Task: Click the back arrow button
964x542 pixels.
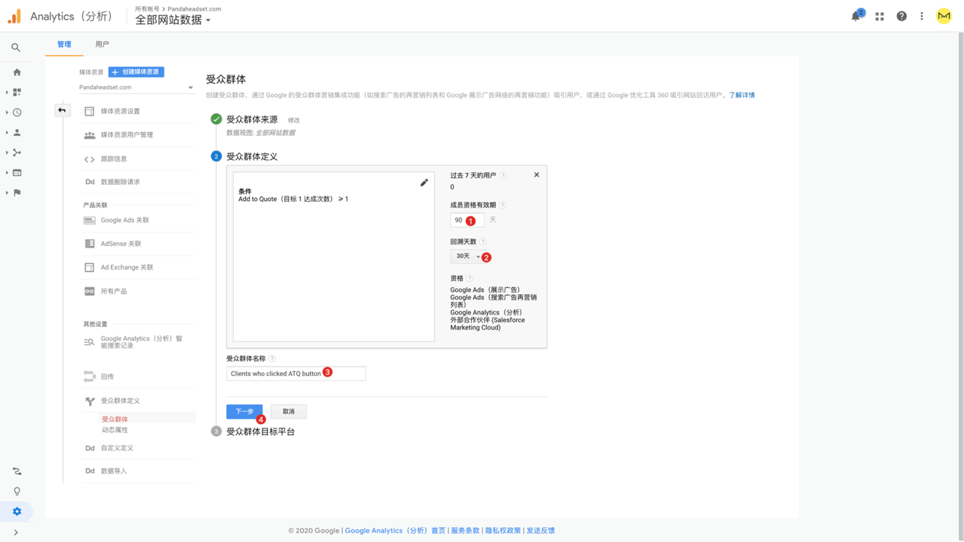Action: [x=62, y=111]
